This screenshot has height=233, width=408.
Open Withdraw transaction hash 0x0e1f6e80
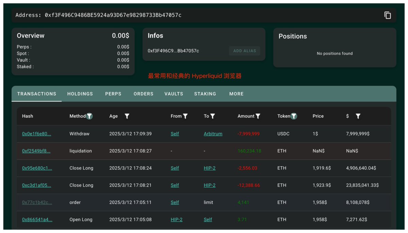37,134
